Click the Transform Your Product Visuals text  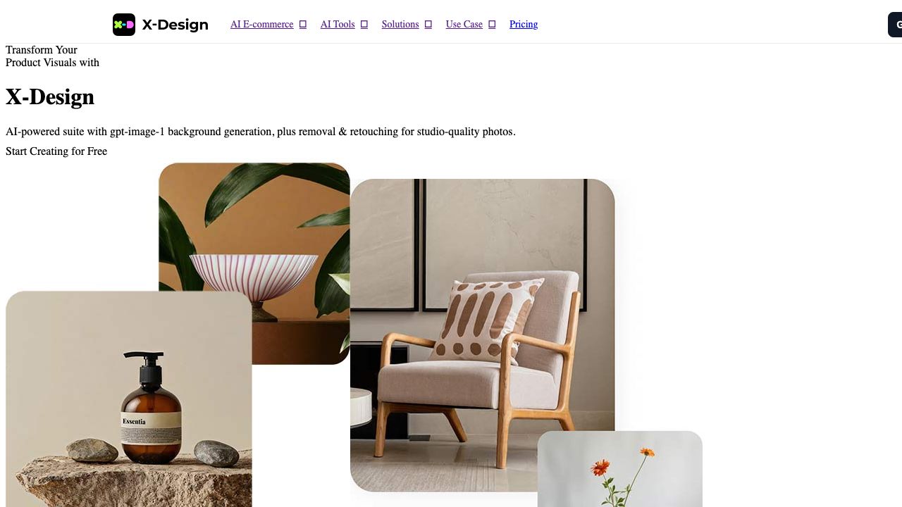point(52,56)
